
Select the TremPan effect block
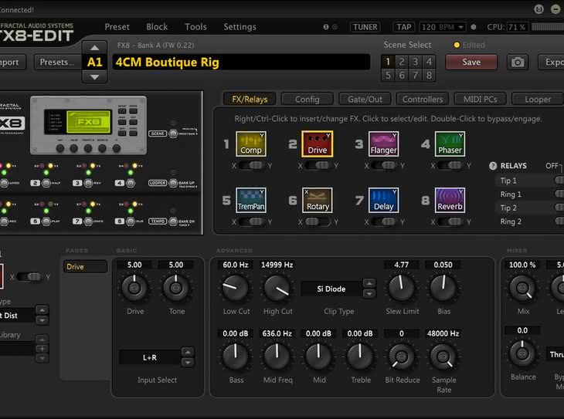point(250,200)
